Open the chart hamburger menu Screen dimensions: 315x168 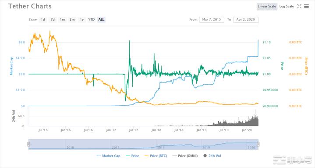306,7
